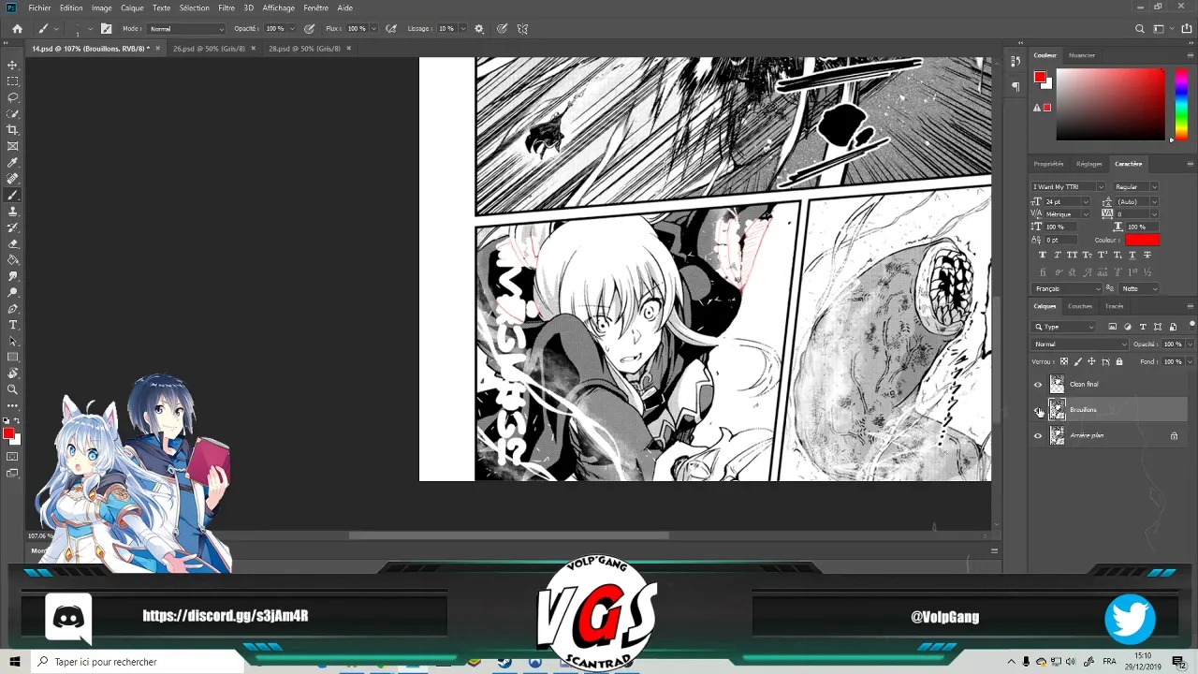This screenshot has width=1198, height=674.
Task: Toggle visibility of Brouillons layer
Action: pos(1037,410)
